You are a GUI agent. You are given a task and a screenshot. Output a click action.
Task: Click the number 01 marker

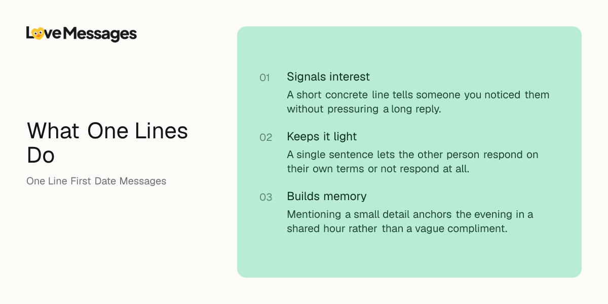coord(265,78)
